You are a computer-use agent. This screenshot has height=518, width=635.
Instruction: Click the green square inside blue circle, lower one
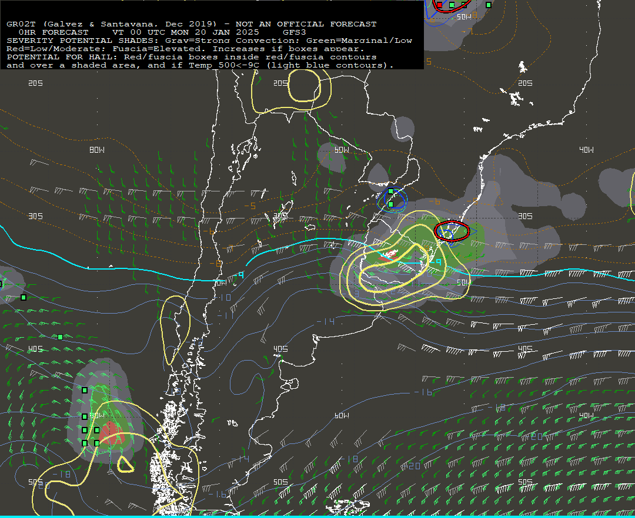pyautogui.click(x=391, y=204)
